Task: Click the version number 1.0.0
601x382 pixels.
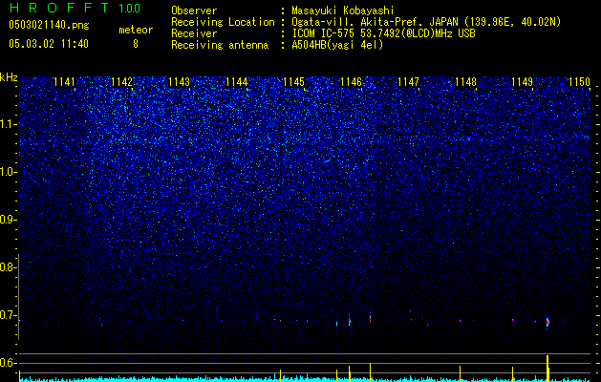Action: coord(130,8)
